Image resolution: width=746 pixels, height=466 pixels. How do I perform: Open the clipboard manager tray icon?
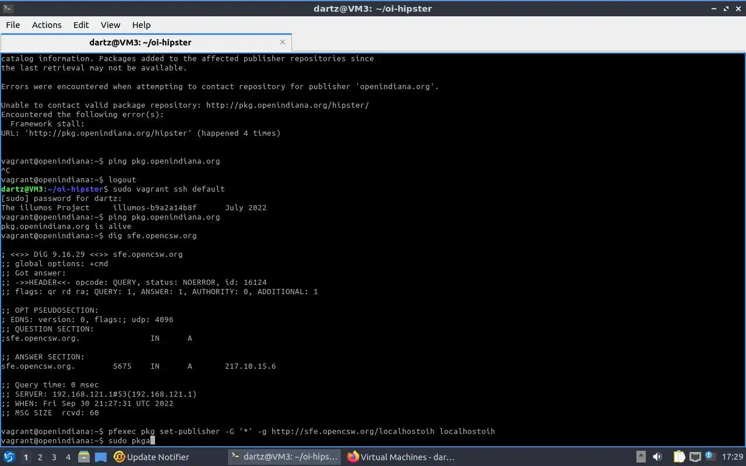click(x=679, y=457)
